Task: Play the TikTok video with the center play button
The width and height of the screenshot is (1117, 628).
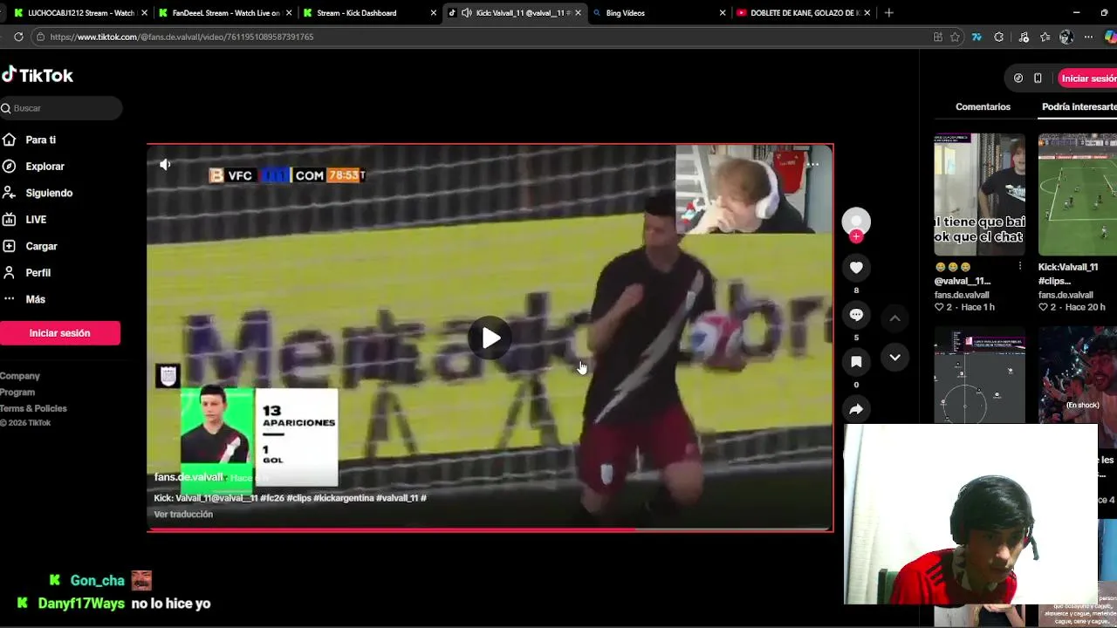Action: [490, 338]
